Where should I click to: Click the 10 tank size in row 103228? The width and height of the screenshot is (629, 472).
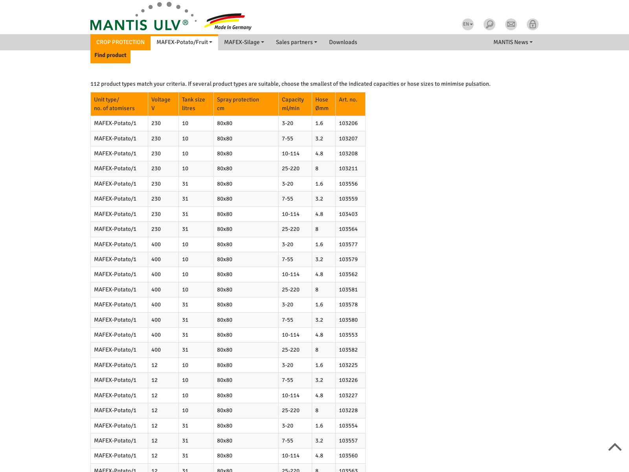point(185,411)
